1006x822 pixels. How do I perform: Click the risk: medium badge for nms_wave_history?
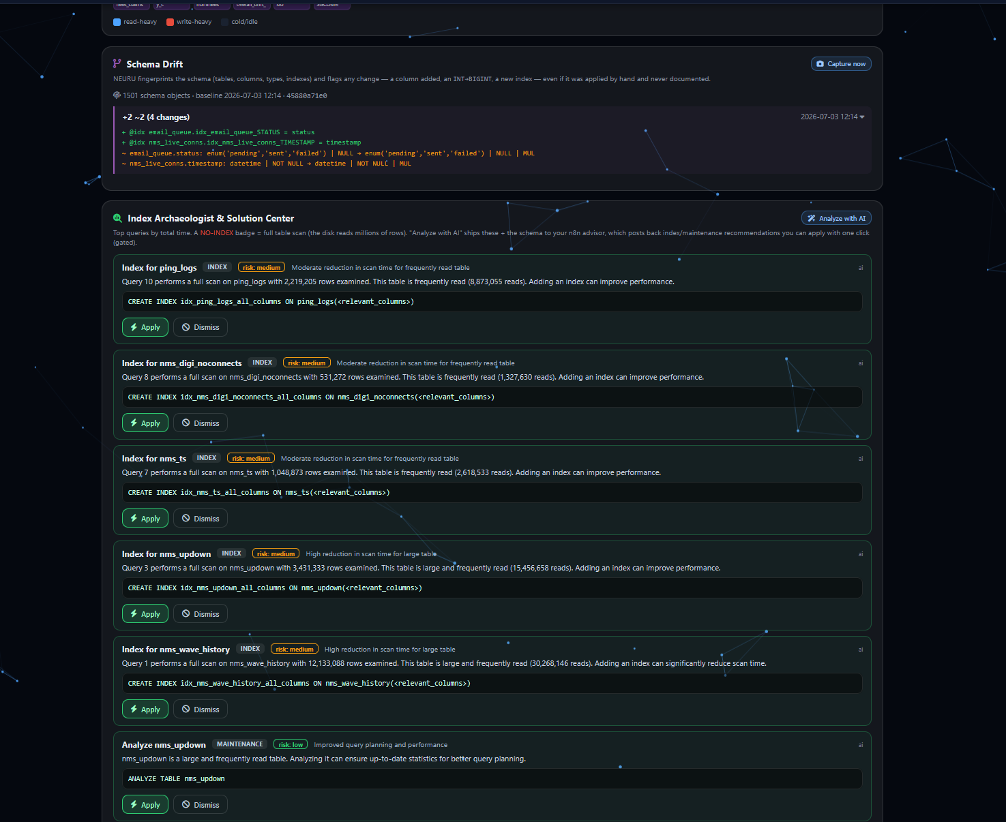295,649
